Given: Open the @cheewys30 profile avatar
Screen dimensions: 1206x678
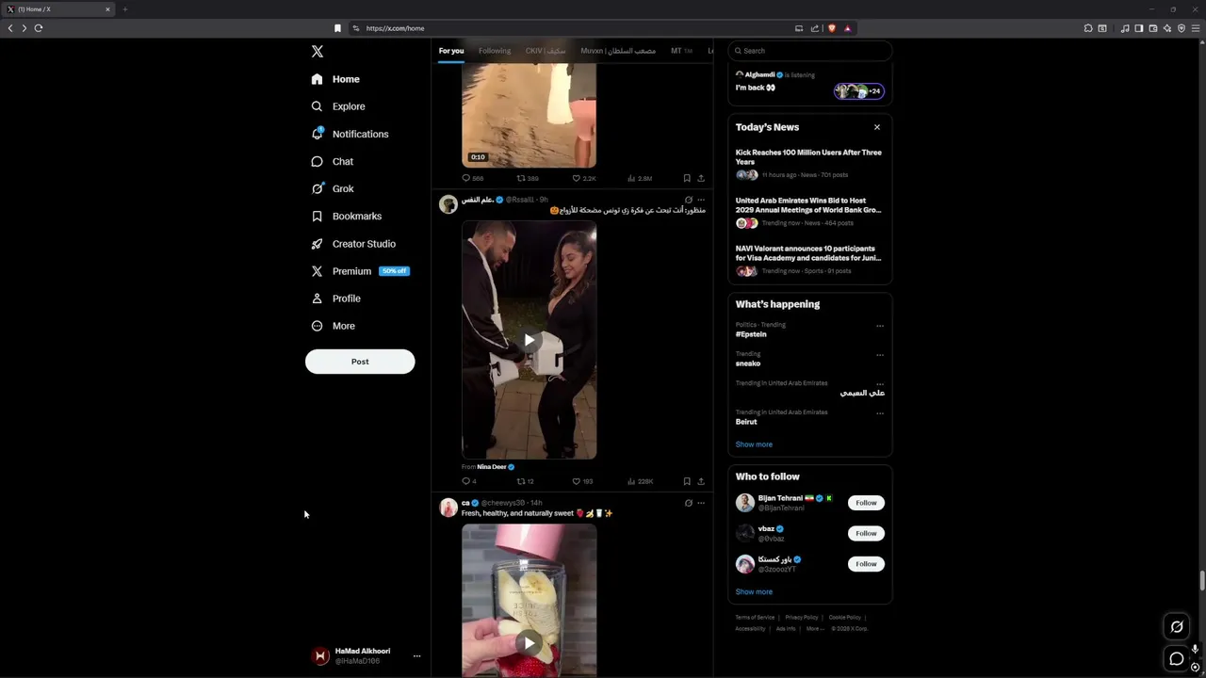Looking at the screenshot, I should (x=448, y=508).
